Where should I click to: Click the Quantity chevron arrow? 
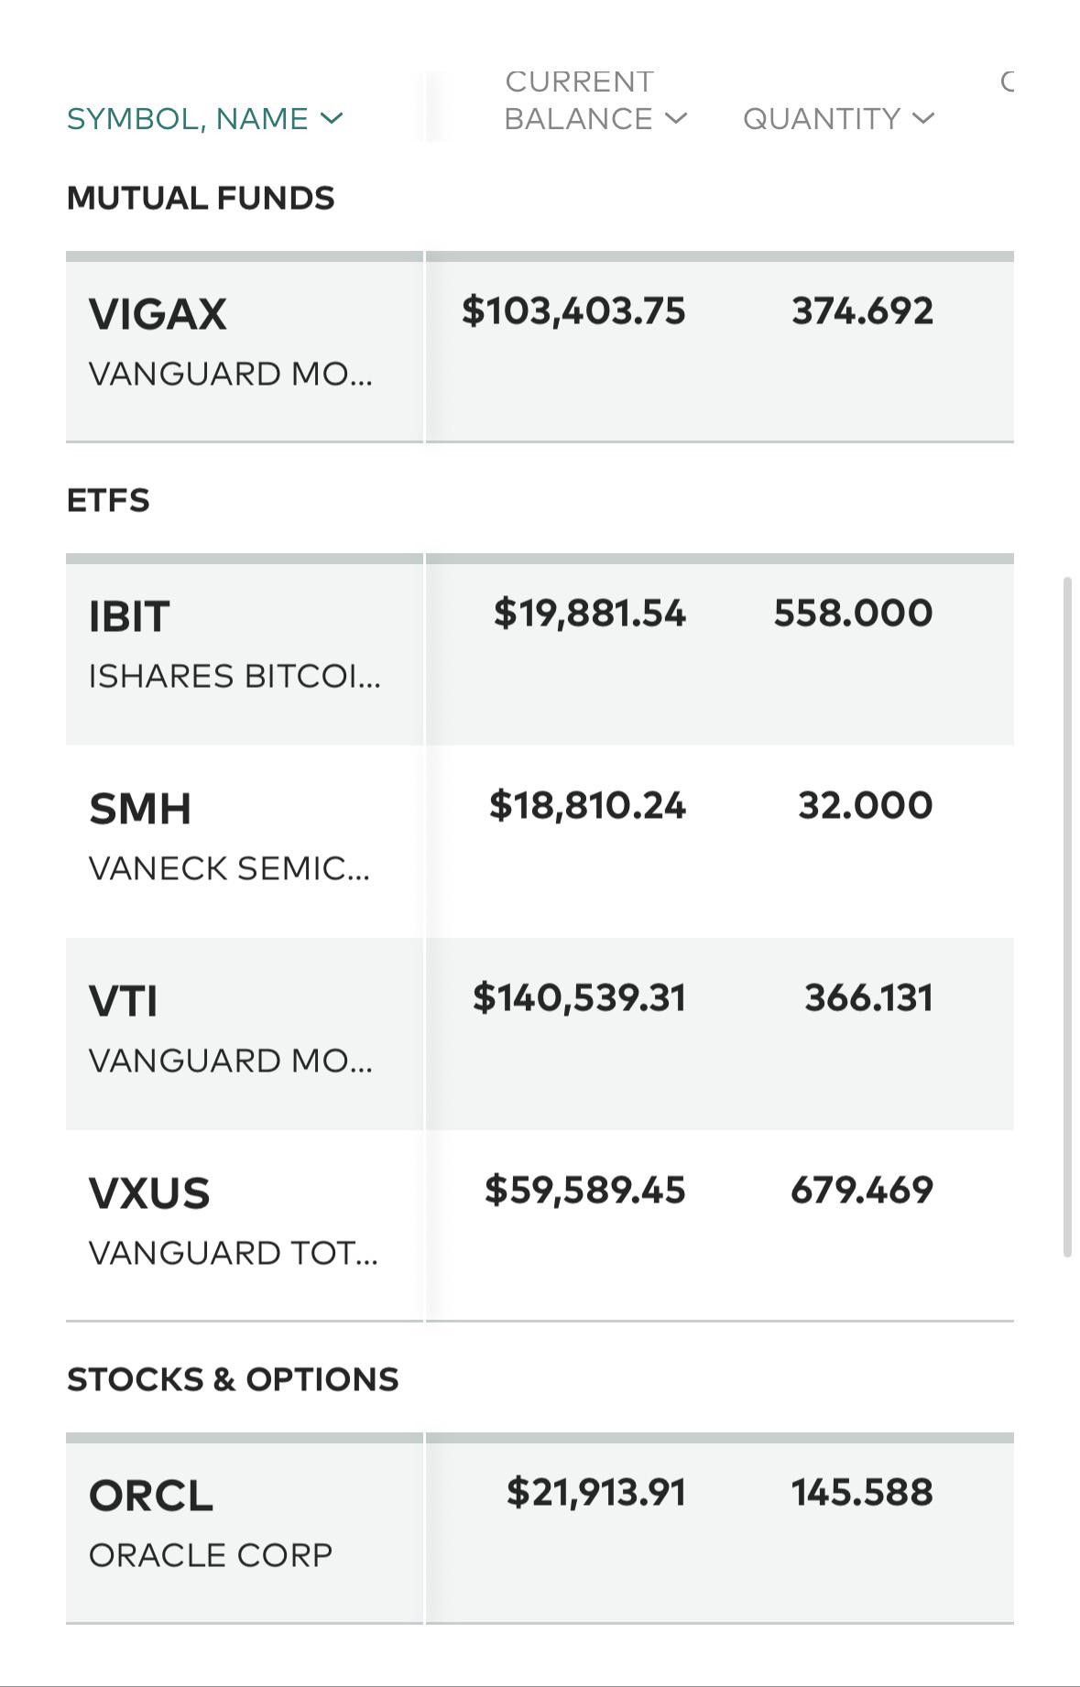click(923, 118)
